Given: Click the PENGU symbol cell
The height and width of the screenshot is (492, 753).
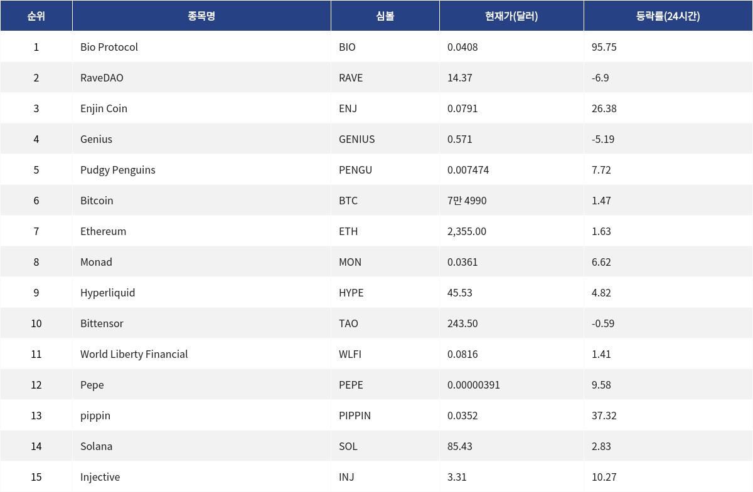Looking at the screenshot, I should click(x=355, y=170).
